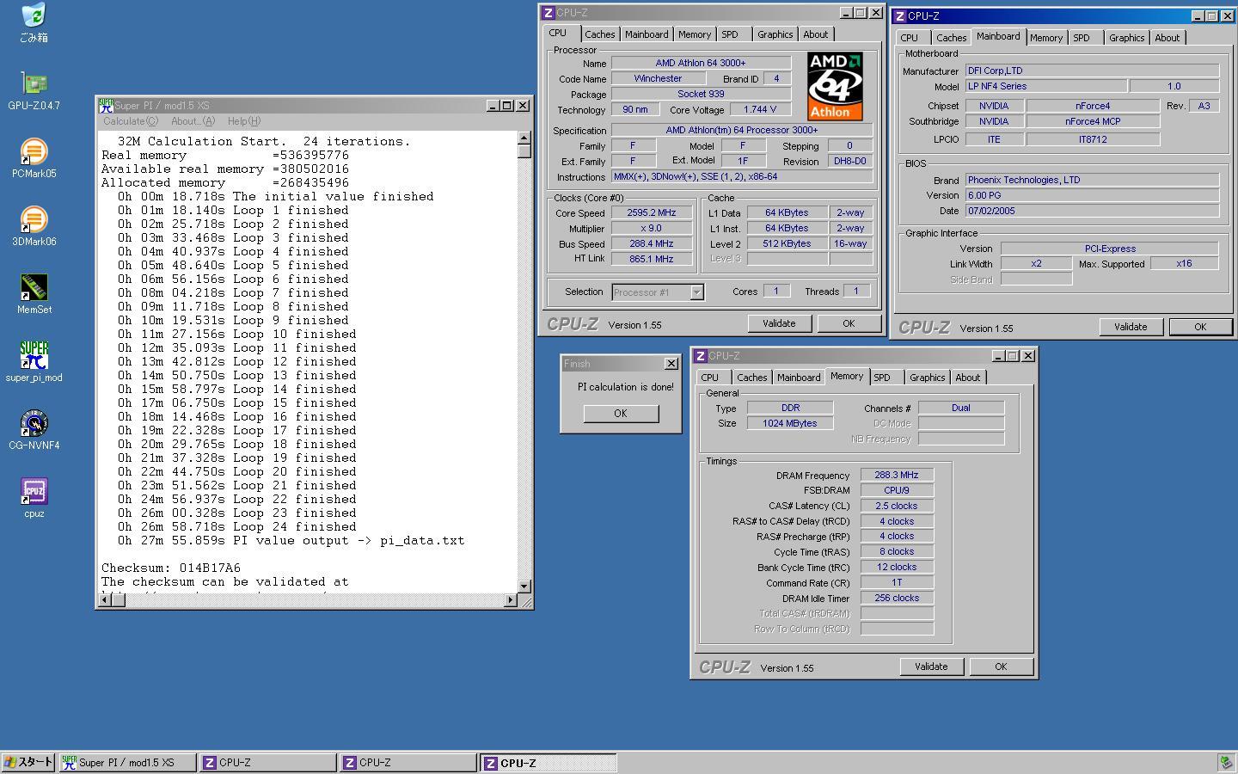The image size is (1238, 774).
Task: Open About tab in Memory window
Action: pyautogui.click(x=968, y=378)
